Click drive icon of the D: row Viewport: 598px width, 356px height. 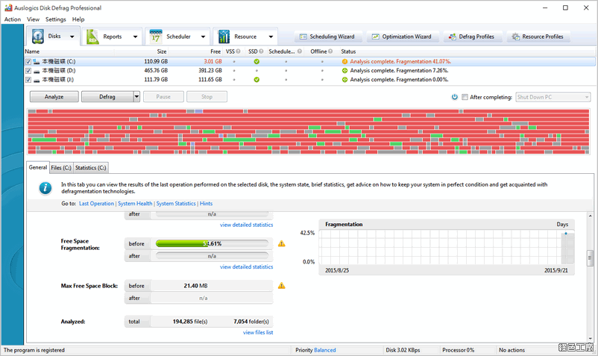coord(37,71)
